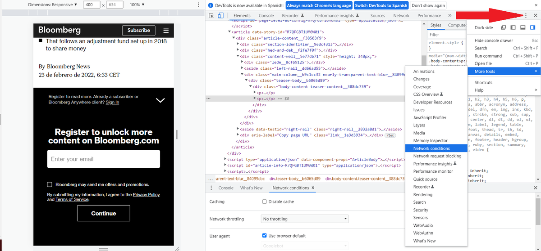Choose dock to right icon
541x251 pixels.
click(x=532, y=27)
